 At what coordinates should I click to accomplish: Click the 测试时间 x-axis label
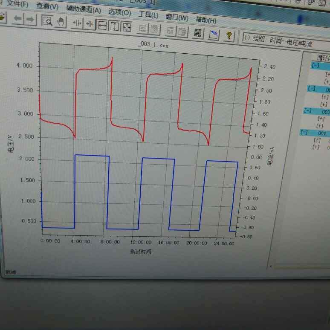(x=141, y=251)
